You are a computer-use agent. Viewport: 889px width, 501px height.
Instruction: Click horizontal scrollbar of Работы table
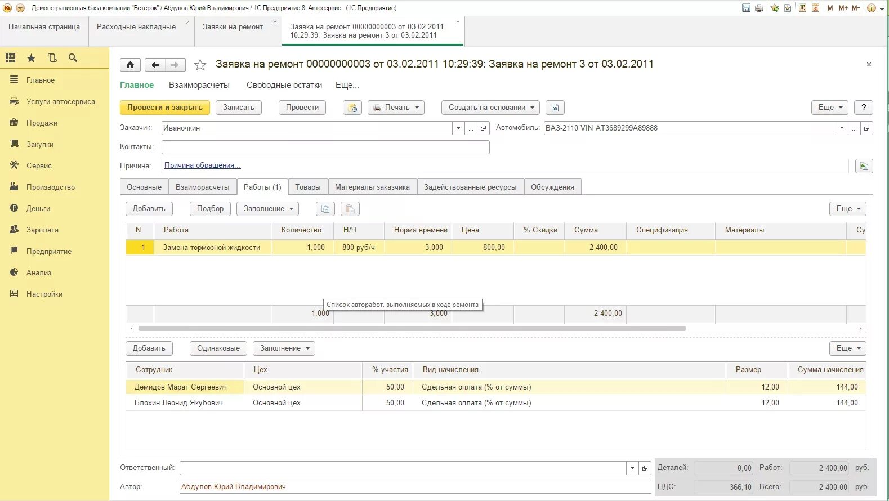[x=412, y=328]
